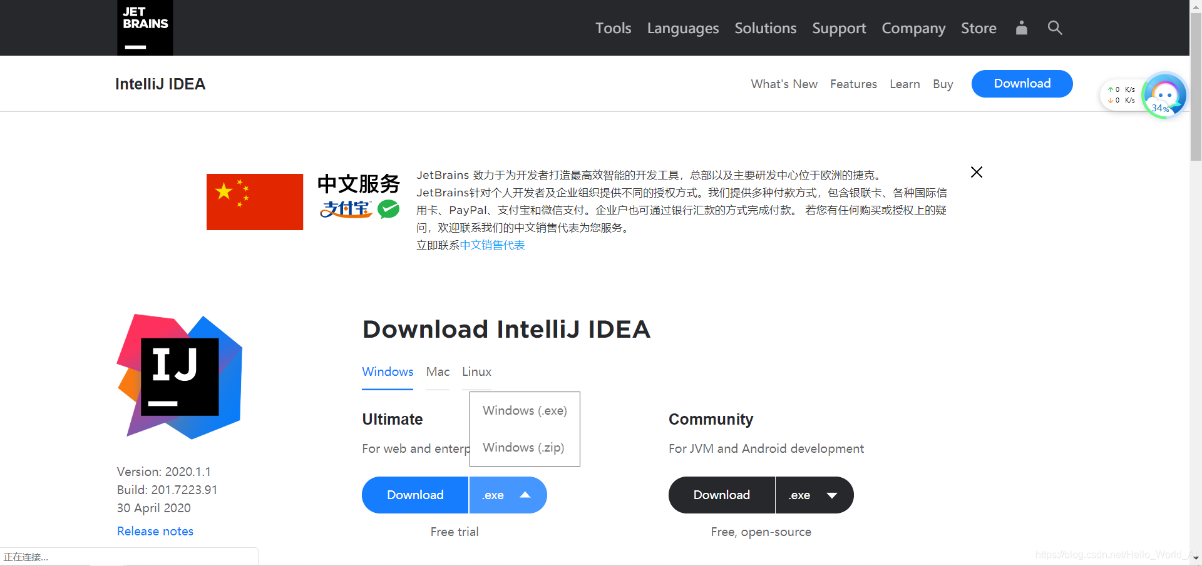This screenshot has width=1202, height=566.
Task: Open the Solutions menu
Action: (x=766, y=28)
